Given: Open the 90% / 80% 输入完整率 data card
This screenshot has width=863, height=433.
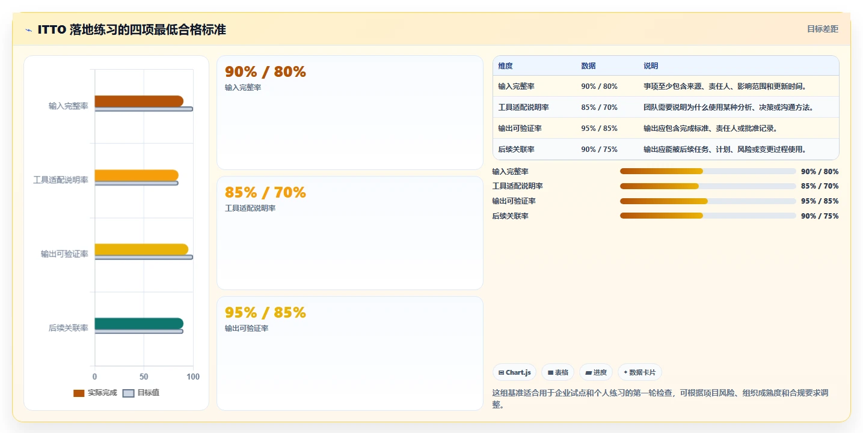Looking at the screenshot, I should coord(349,112).
